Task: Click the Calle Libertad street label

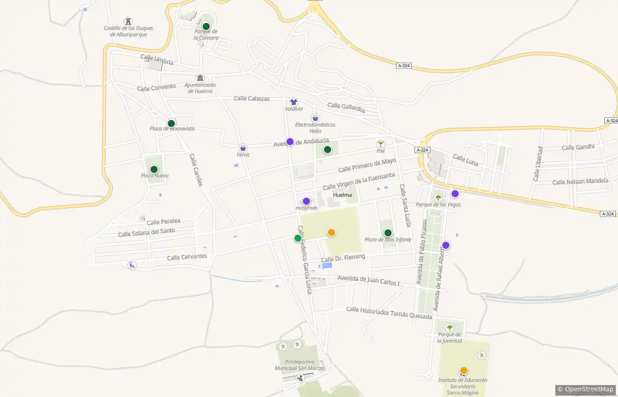Action: [538, 164]
